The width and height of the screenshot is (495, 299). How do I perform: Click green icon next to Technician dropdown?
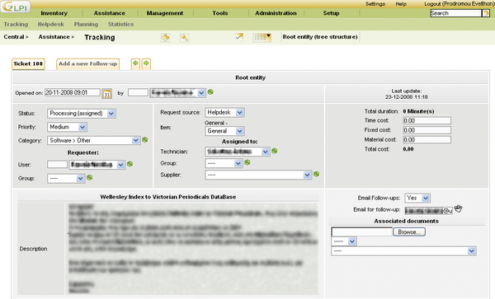pyautogui.click(x=275, y=151)
